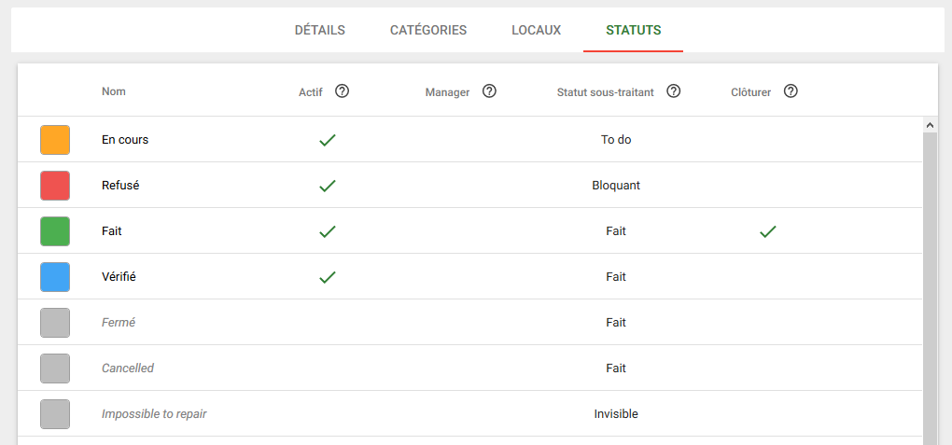Open the grey swatch for Fermé
This screenshot has width=952, height=445.
(x=55, y=323)
